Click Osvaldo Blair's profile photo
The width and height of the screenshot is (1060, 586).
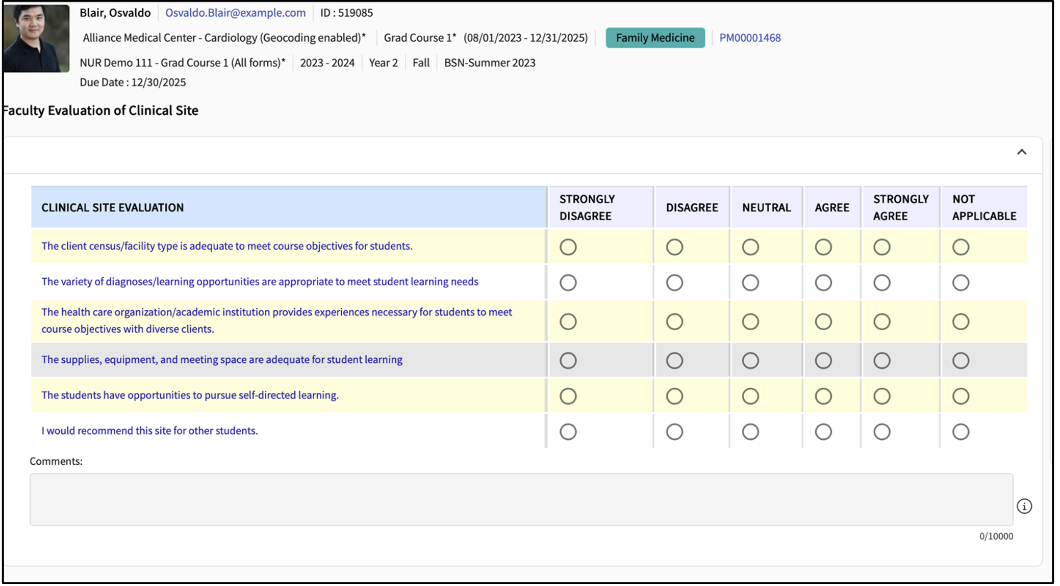(x=36, y=38)
